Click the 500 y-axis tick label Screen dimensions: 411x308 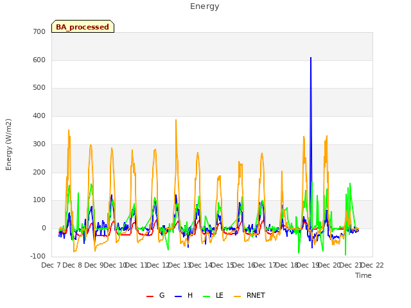(x=39, y=88)
